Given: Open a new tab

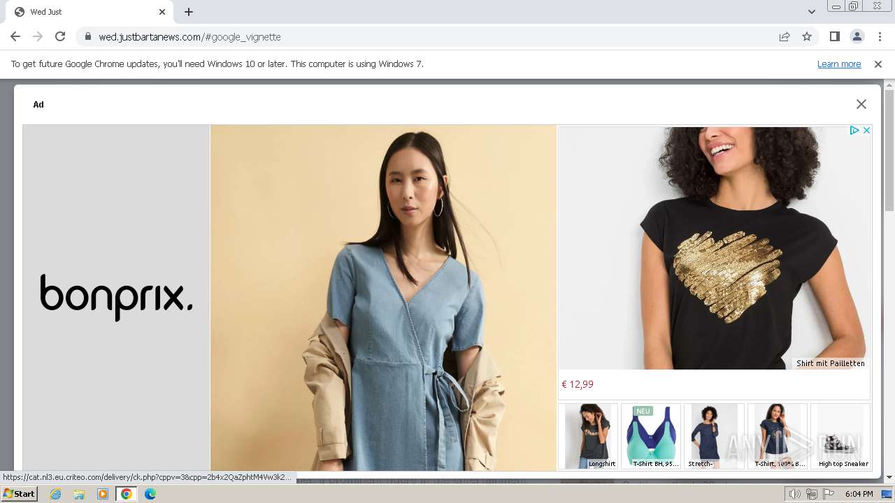Looking at the screenshot, I should (x=189, y=12).
